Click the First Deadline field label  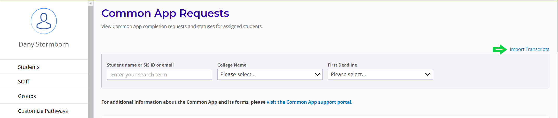pos(342,65)
